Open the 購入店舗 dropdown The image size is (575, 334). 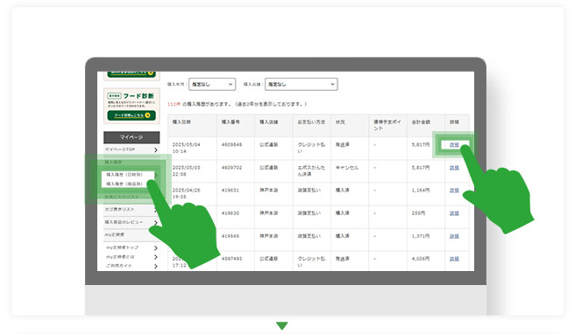301,84
